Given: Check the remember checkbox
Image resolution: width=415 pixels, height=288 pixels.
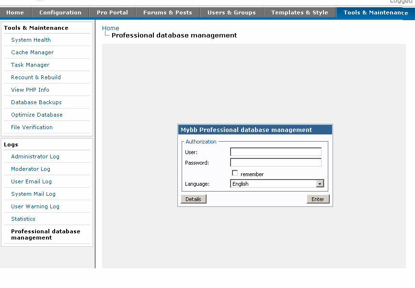Looking at the screenshot, I should click(235, 173).
